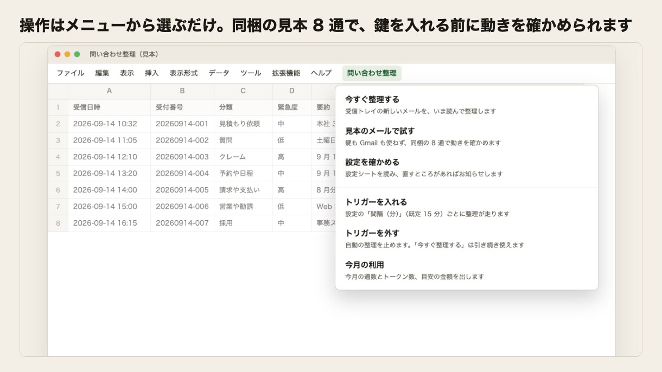Select 設定を確かめる menu entry
662x372 pixels.
click(467, 168)
